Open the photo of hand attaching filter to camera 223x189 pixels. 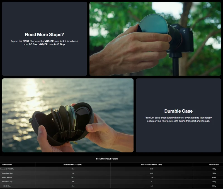(x=155, y=39)
